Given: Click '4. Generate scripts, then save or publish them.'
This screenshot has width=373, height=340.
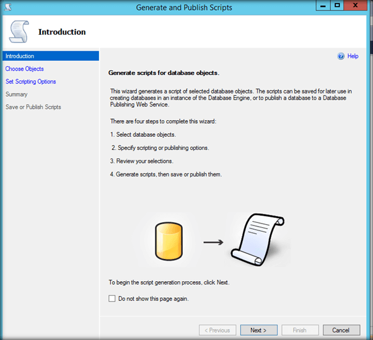Looking at the screenshot, I should point(166,174).
